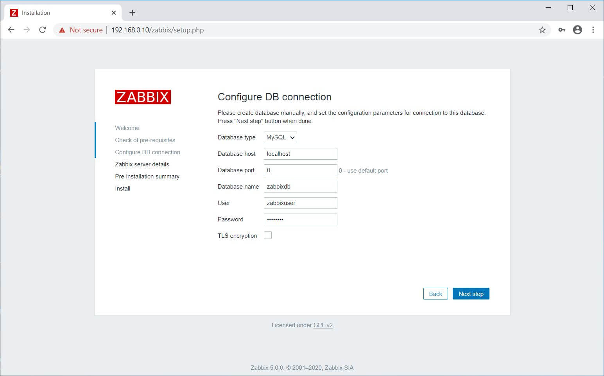Open the Zabbix SIA link
The image size is (604, 376).
click(339, 367)
